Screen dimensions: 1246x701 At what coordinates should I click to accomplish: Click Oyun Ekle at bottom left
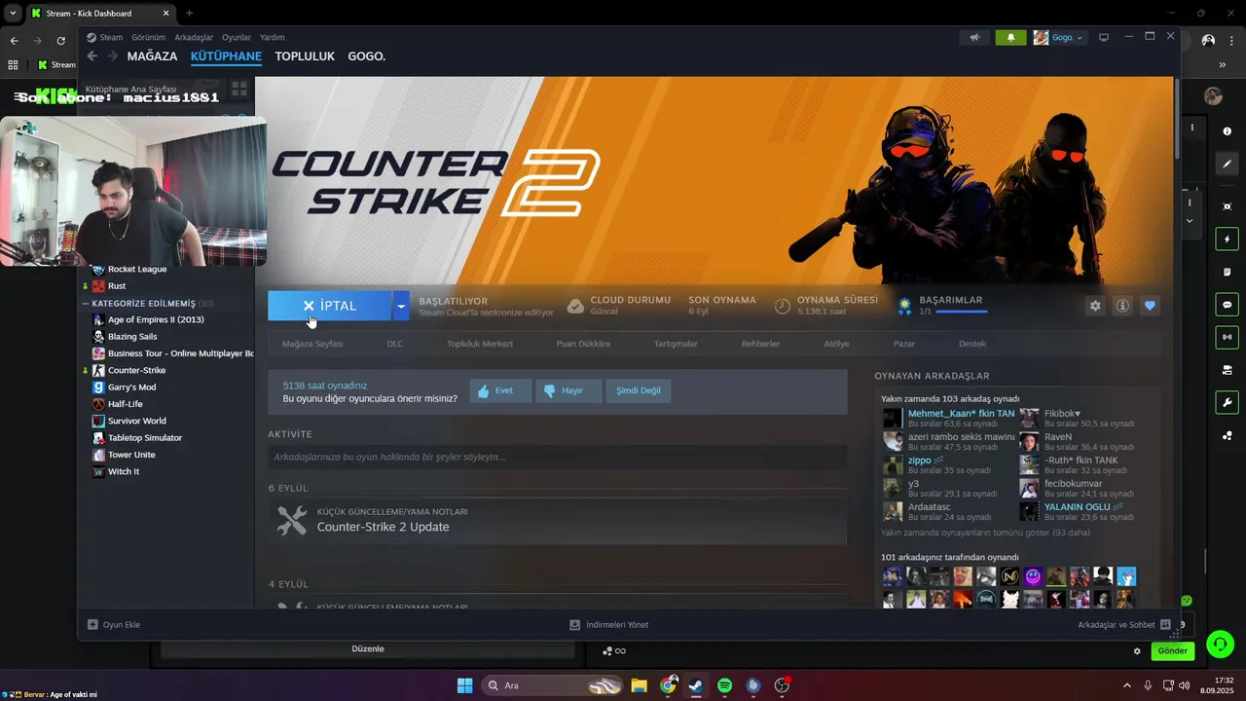pos(114,625)
